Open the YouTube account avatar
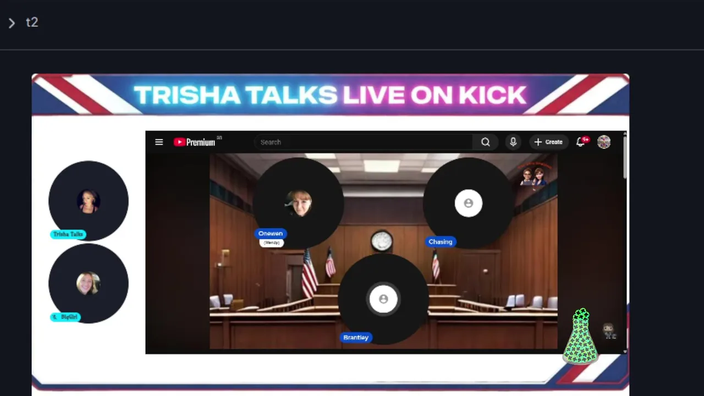Viewport: 704px width, 396px height. 604,142
